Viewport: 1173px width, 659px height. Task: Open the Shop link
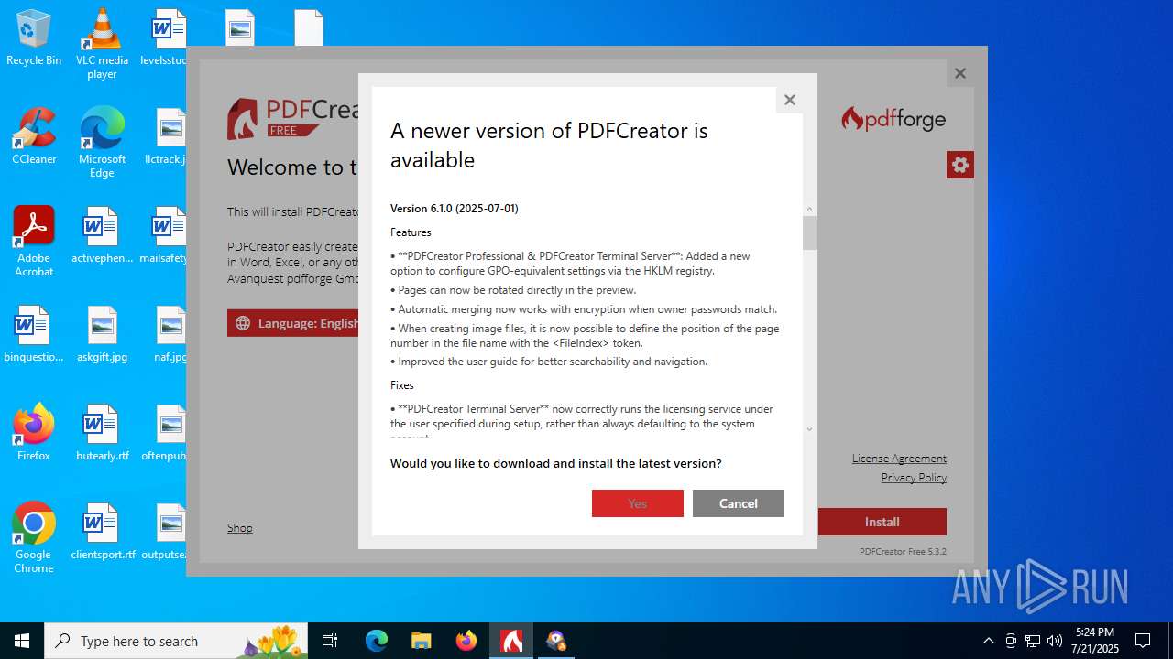[x=240, y=528]
